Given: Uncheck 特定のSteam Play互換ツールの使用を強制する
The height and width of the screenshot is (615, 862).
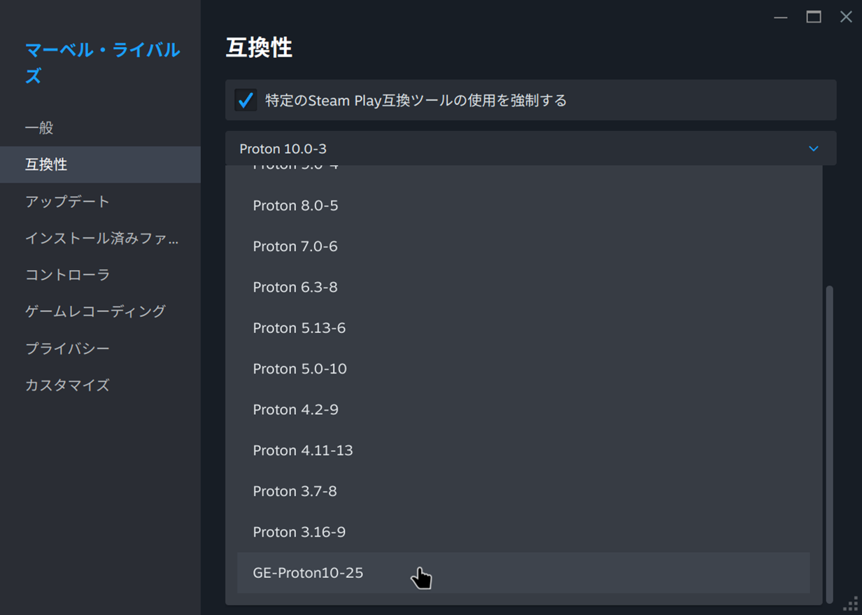Looking at the screenshot, I should coord(246,100).
